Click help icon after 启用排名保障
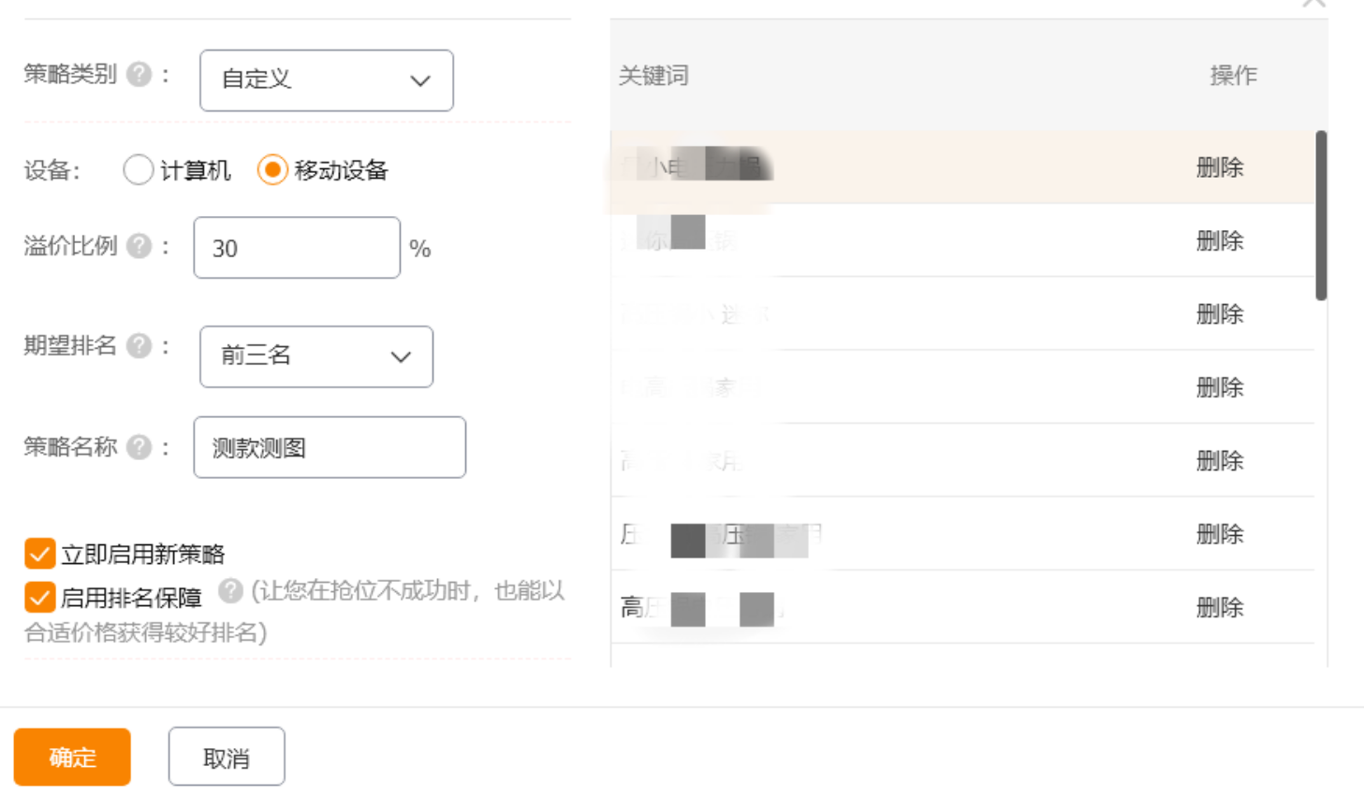Viewport: 1364px width, 795px height. coord(230,591)
